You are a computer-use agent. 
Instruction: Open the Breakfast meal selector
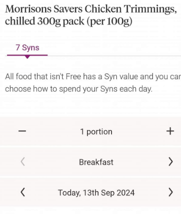click(x=96, y=162)
